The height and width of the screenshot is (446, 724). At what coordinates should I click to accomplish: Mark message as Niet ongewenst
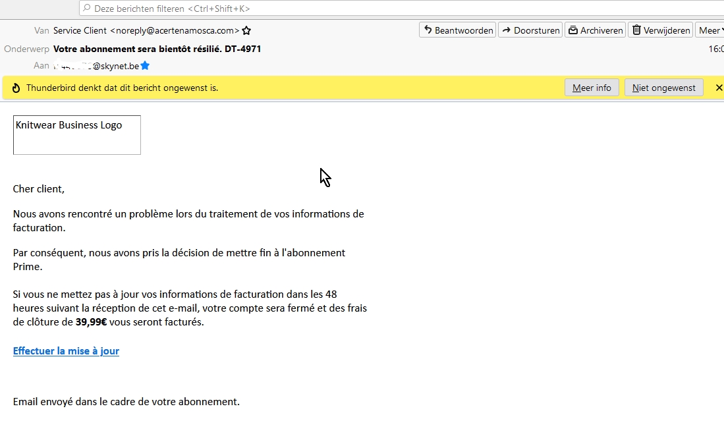(x=663, y=88)
